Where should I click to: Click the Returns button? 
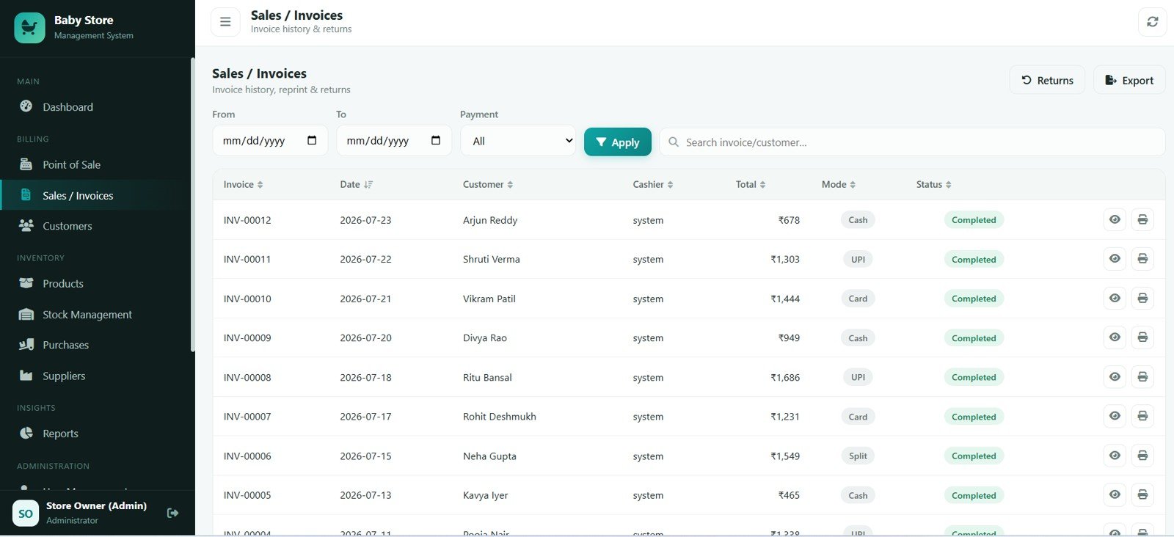coord(1047,80)
